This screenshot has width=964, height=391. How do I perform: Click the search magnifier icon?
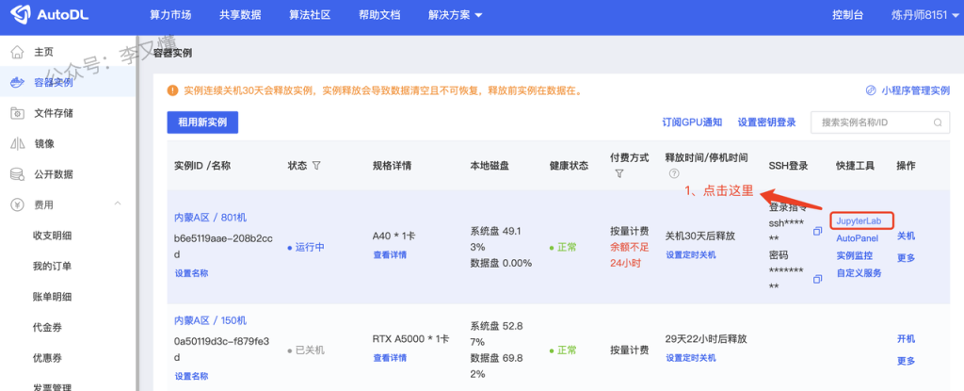[x=937, y=122]
